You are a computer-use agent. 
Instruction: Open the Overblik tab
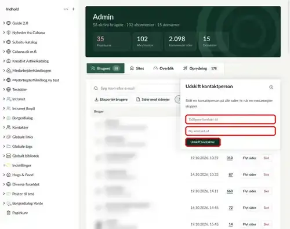[164, 68]
